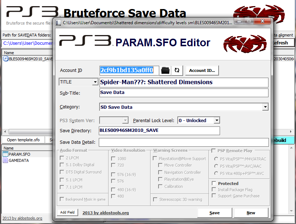The width and height of the screenshot is (296, 224).
Task: Open the Parental Lock Level dropdown
Action: [217, 120]
